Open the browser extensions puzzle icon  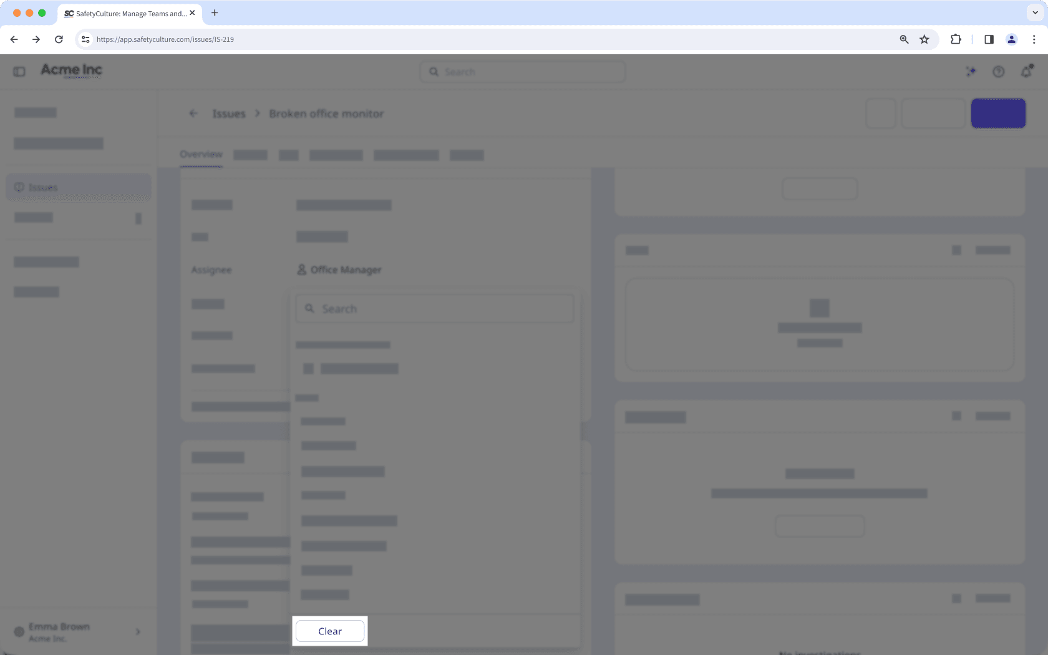coord(955,39)
